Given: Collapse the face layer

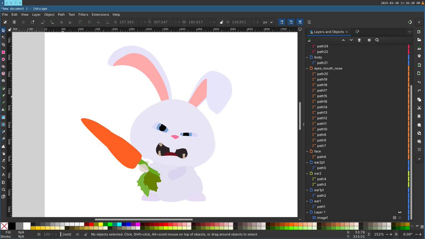Looking at the screenshot, I should point(307,151).
